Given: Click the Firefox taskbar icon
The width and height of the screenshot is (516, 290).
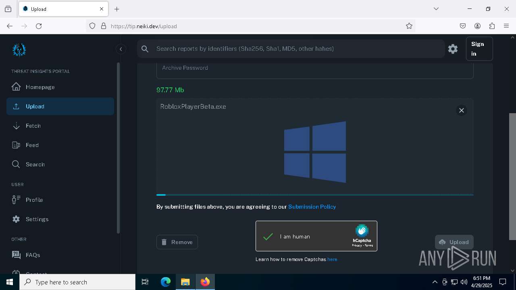Looking at the screenshot, I should coord(205,282).
